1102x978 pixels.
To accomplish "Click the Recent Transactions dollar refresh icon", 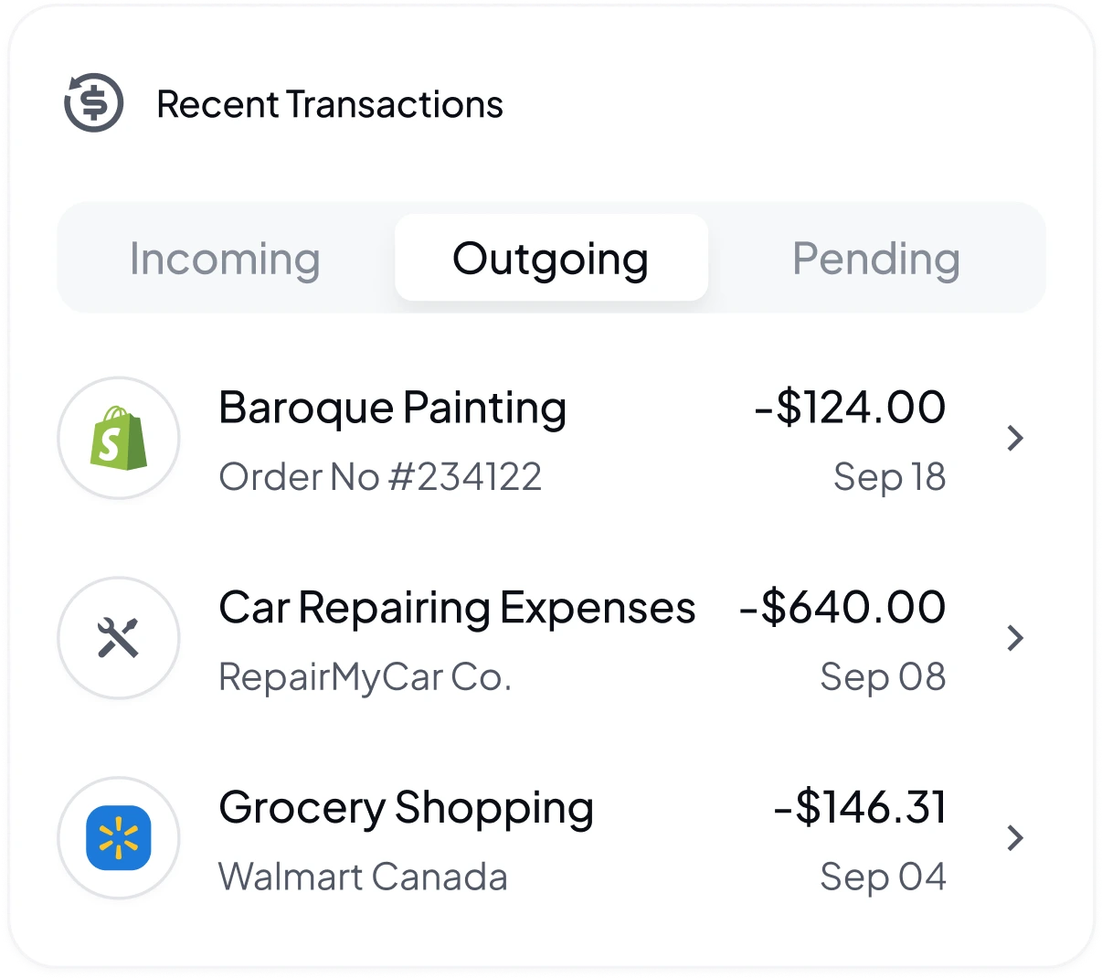I will (93, 102).
